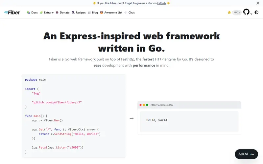Dismiss the announcement banner
This screenshot has width=263, height=164.
258,3
